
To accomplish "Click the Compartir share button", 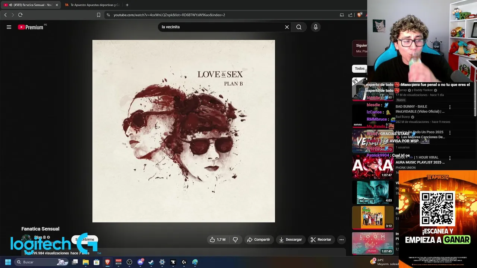I will pos(259,240).
